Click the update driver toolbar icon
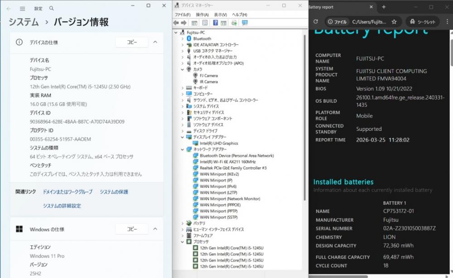The height and width of the screenshot is (278, 453). (234, 23)
